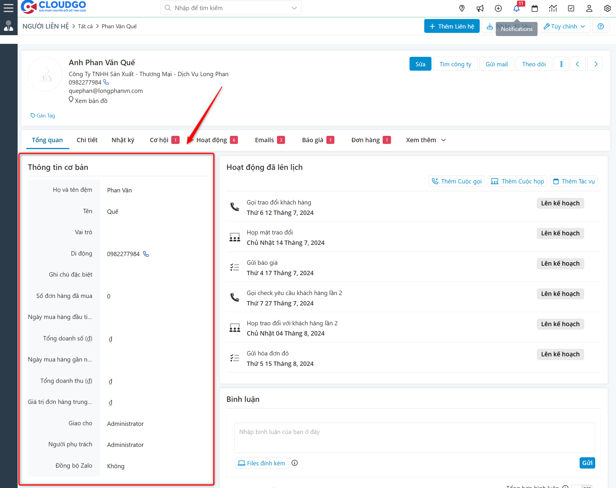Switch to the Chi tiết tab
The width and height of the screenshot is (616, 488).
87,140
